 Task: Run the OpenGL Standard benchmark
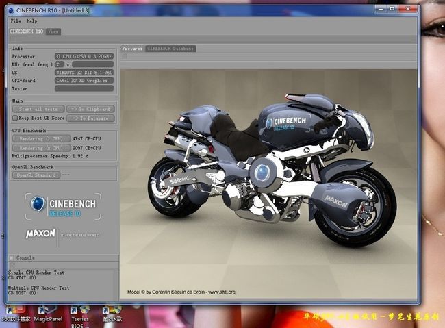click(x=36, y=175)
